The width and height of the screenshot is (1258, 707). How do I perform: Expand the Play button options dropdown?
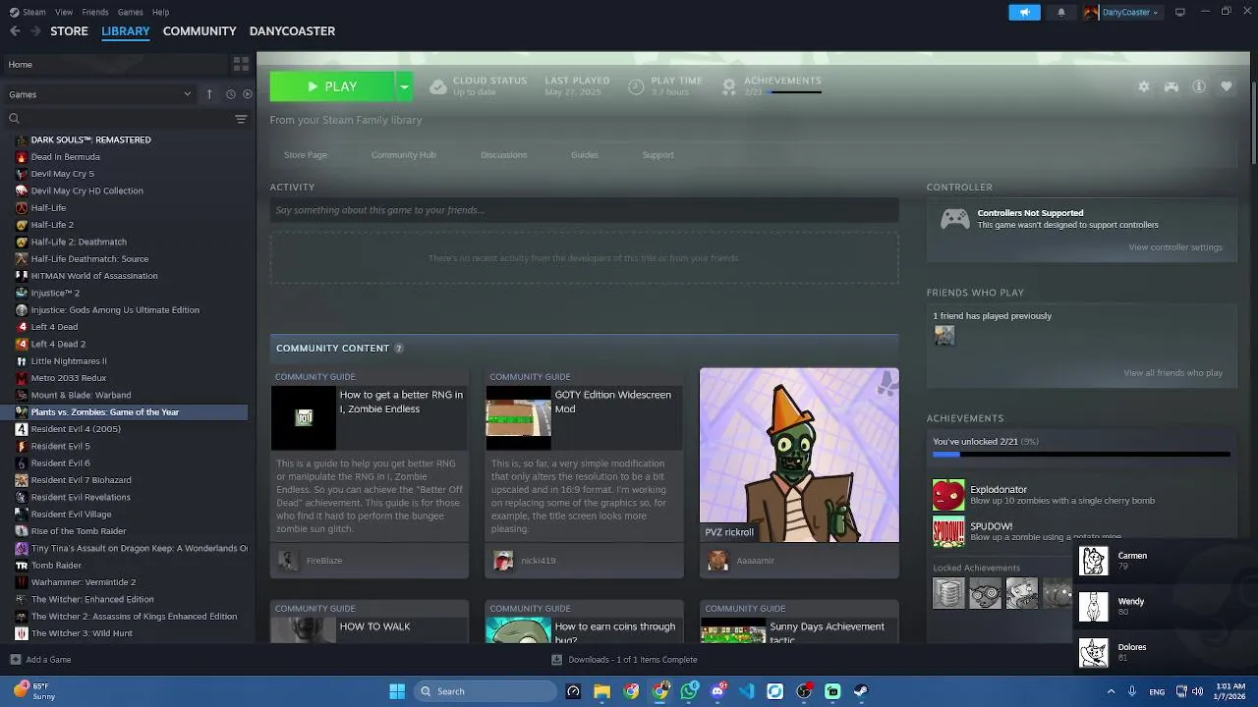[x=403, y=86]
